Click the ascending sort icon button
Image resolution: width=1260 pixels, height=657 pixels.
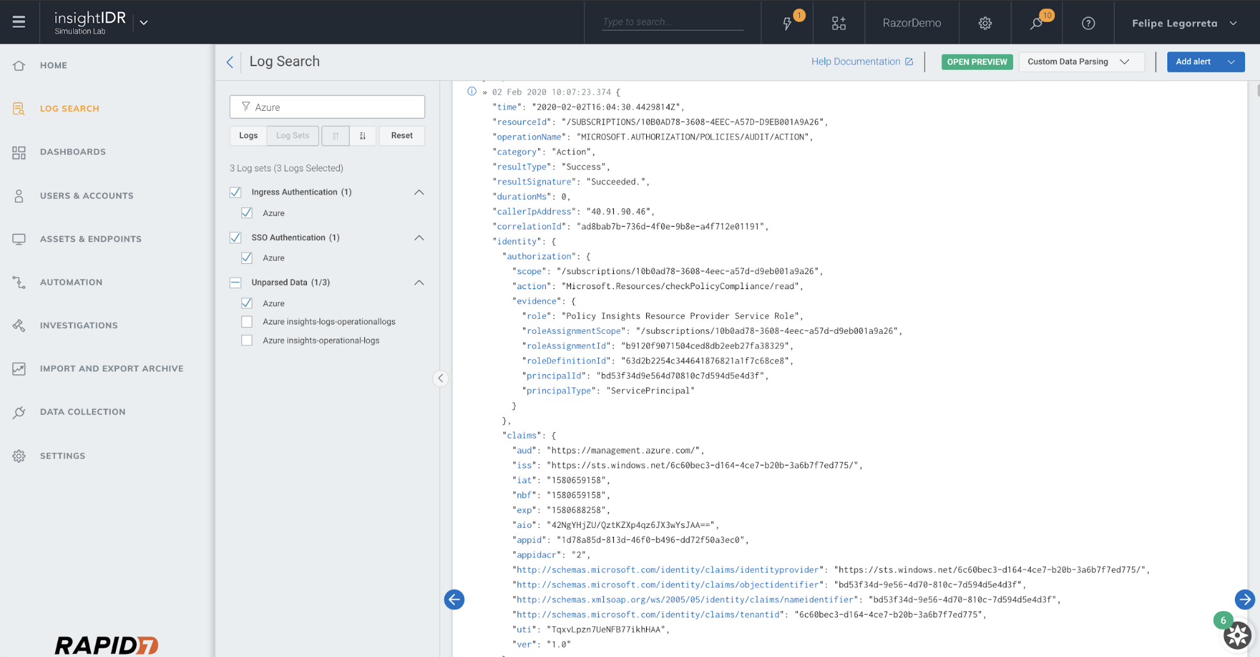coord(335,135)
